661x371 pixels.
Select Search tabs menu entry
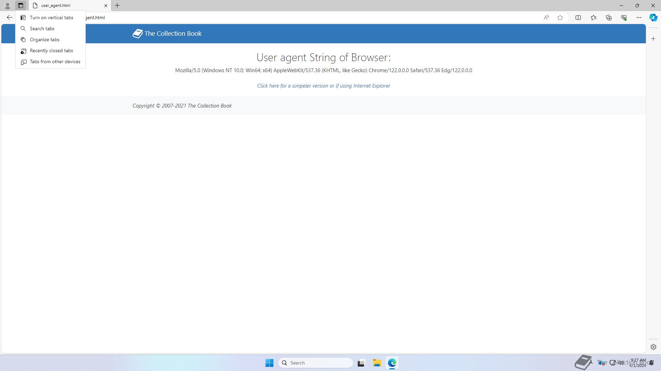pyautogui.click(x=42, y=29)
